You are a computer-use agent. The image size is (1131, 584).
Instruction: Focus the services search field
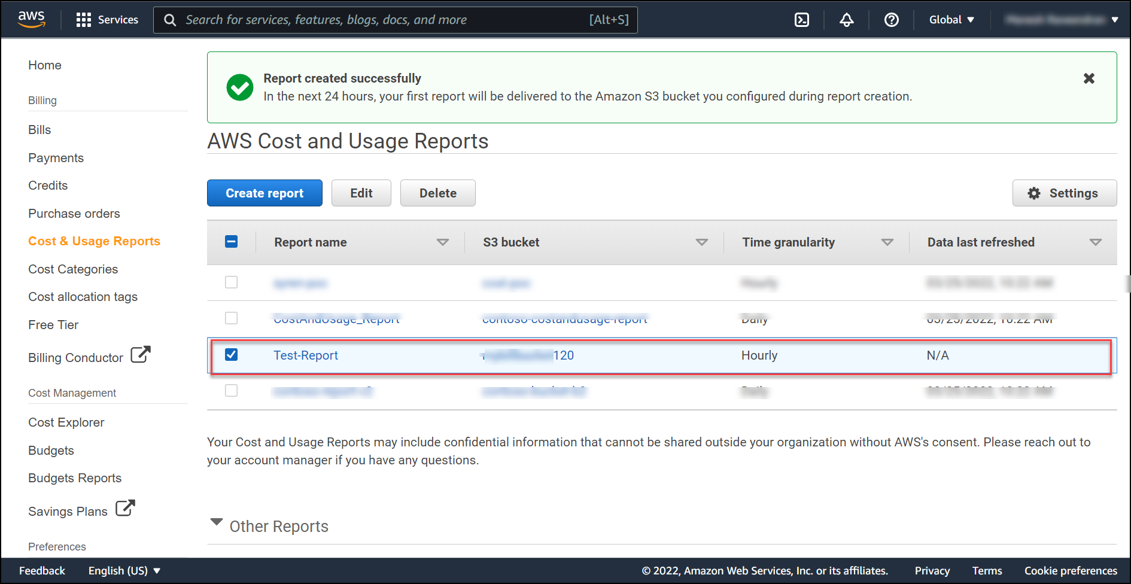pyautogui.click(x=396, y=20)
